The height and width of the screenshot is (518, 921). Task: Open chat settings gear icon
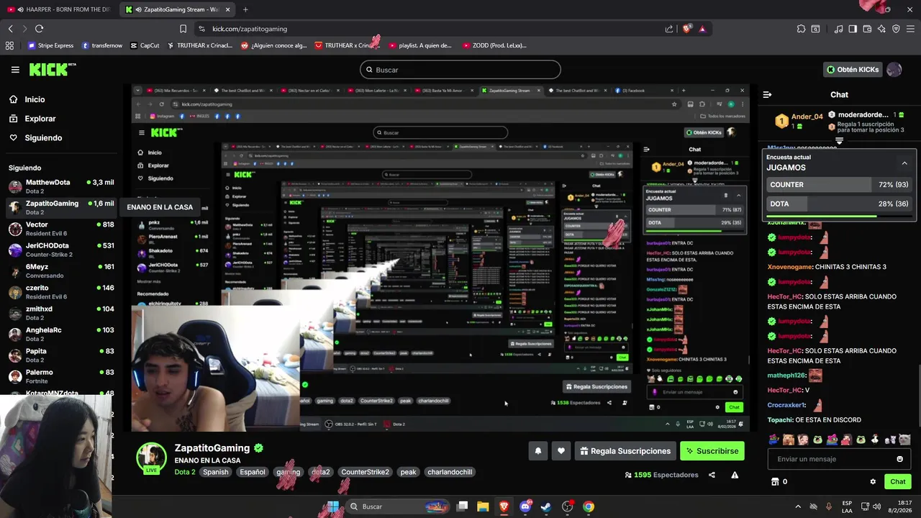pos(873,482)
